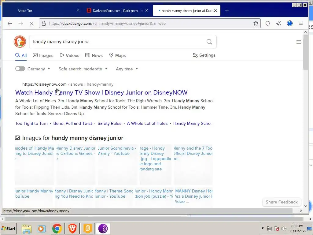Open the Junior Scandinavia - YouTube image thumbnail
Viewport: 313px width, 235px height.
tap(117, 165)
